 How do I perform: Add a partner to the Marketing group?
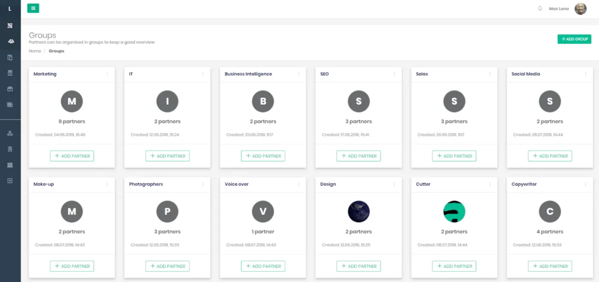tap(72, 156)
